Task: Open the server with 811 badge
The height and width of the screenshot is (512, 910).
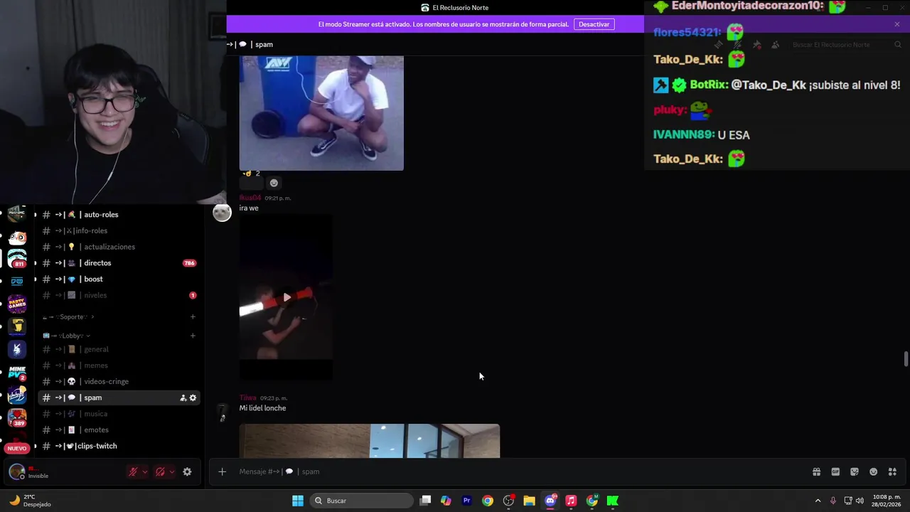Action: tap(17, 259)
